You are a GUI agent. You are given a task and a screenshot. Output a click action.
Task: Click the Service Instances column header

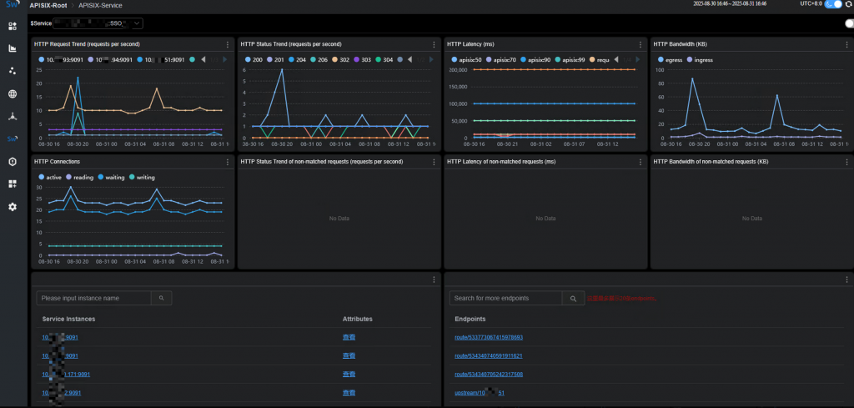[68, 319]
